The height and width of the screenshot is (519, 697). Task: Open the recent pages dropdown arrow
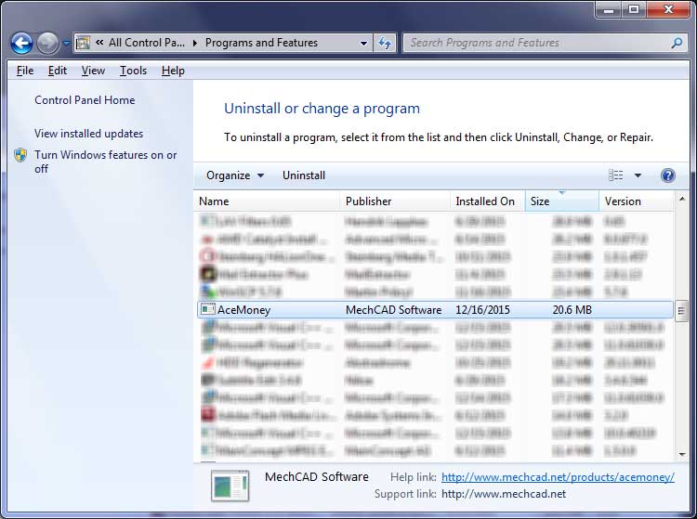coord(66,43)
